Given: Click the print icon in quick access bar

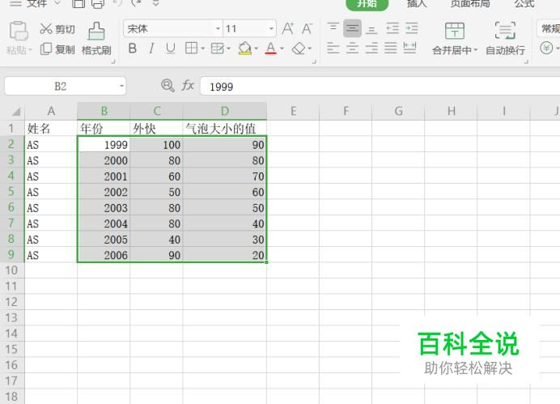Looking at the screenshot, I should (98, 3).
